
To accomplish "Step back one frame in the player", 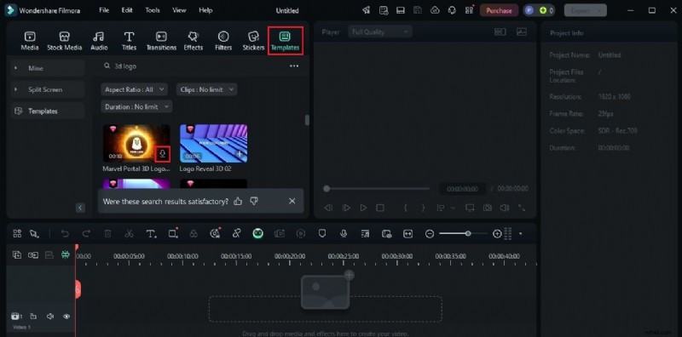I will [328, 208].
